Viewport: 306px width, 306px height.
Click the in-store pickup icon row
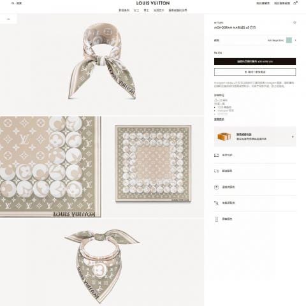click(255, 203)
